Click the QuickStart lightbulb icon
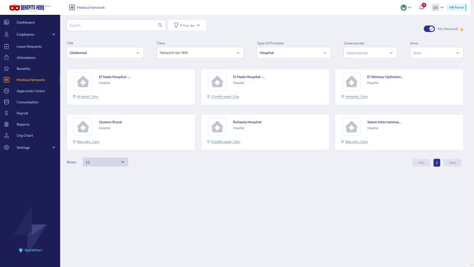The height and width of the screenshot is (267, 474). 20,250
